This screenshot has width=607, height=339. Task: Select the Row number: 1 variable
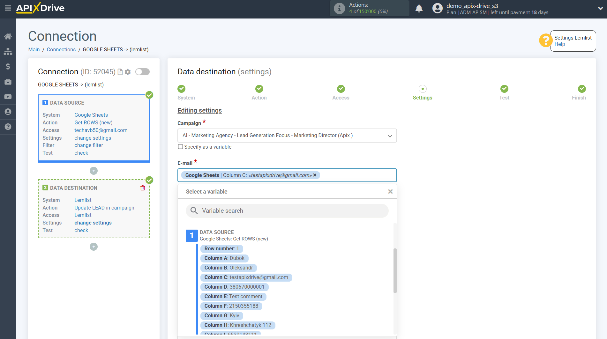tap(221, 248)
